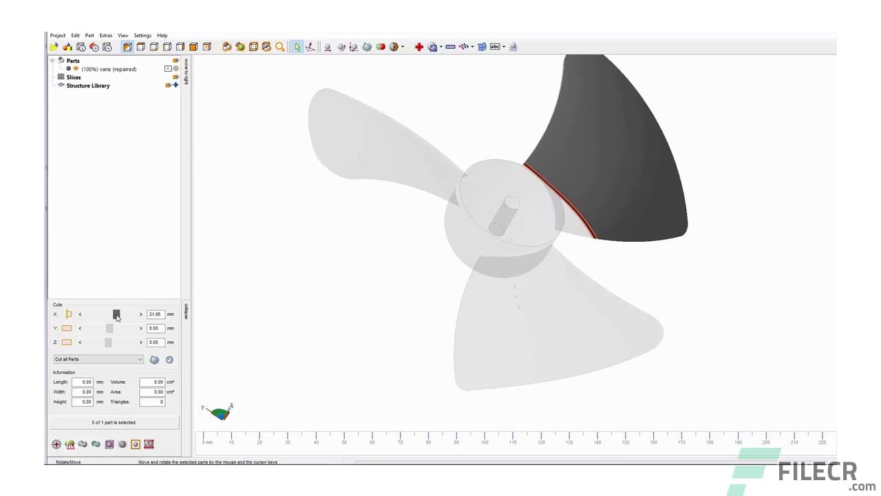Increase X cut position using right arrow

(x=140, y=314)
